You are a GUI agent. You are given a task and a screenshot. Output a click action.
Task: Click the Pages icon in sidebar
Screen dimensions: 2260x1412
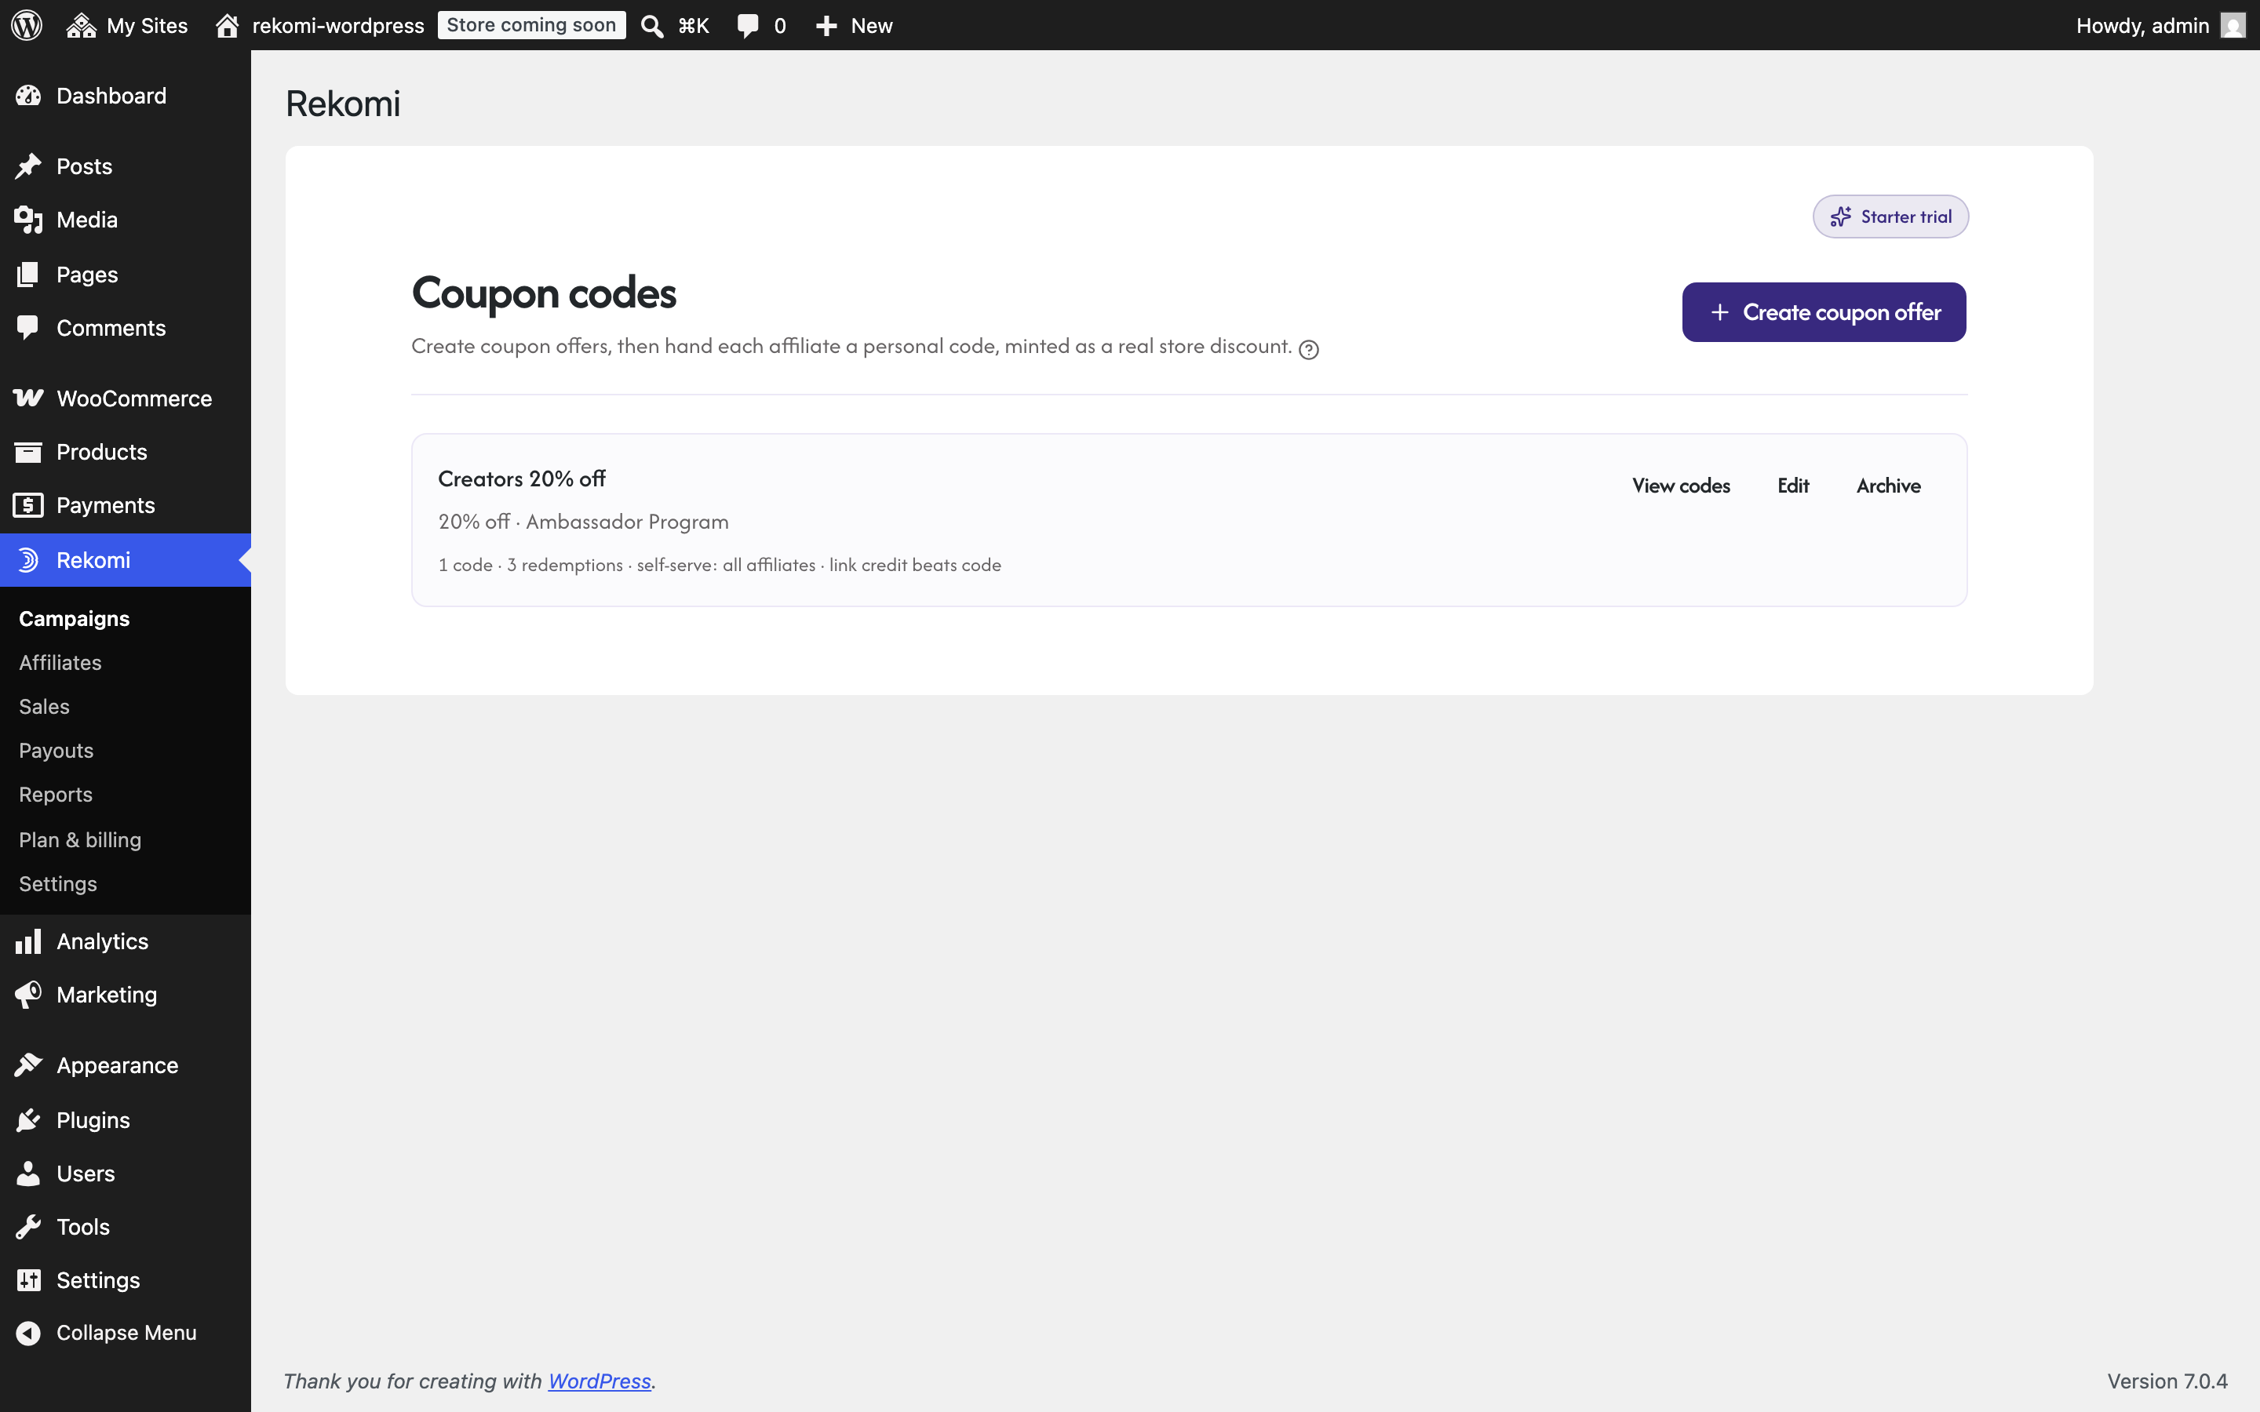tap(28, 275)
